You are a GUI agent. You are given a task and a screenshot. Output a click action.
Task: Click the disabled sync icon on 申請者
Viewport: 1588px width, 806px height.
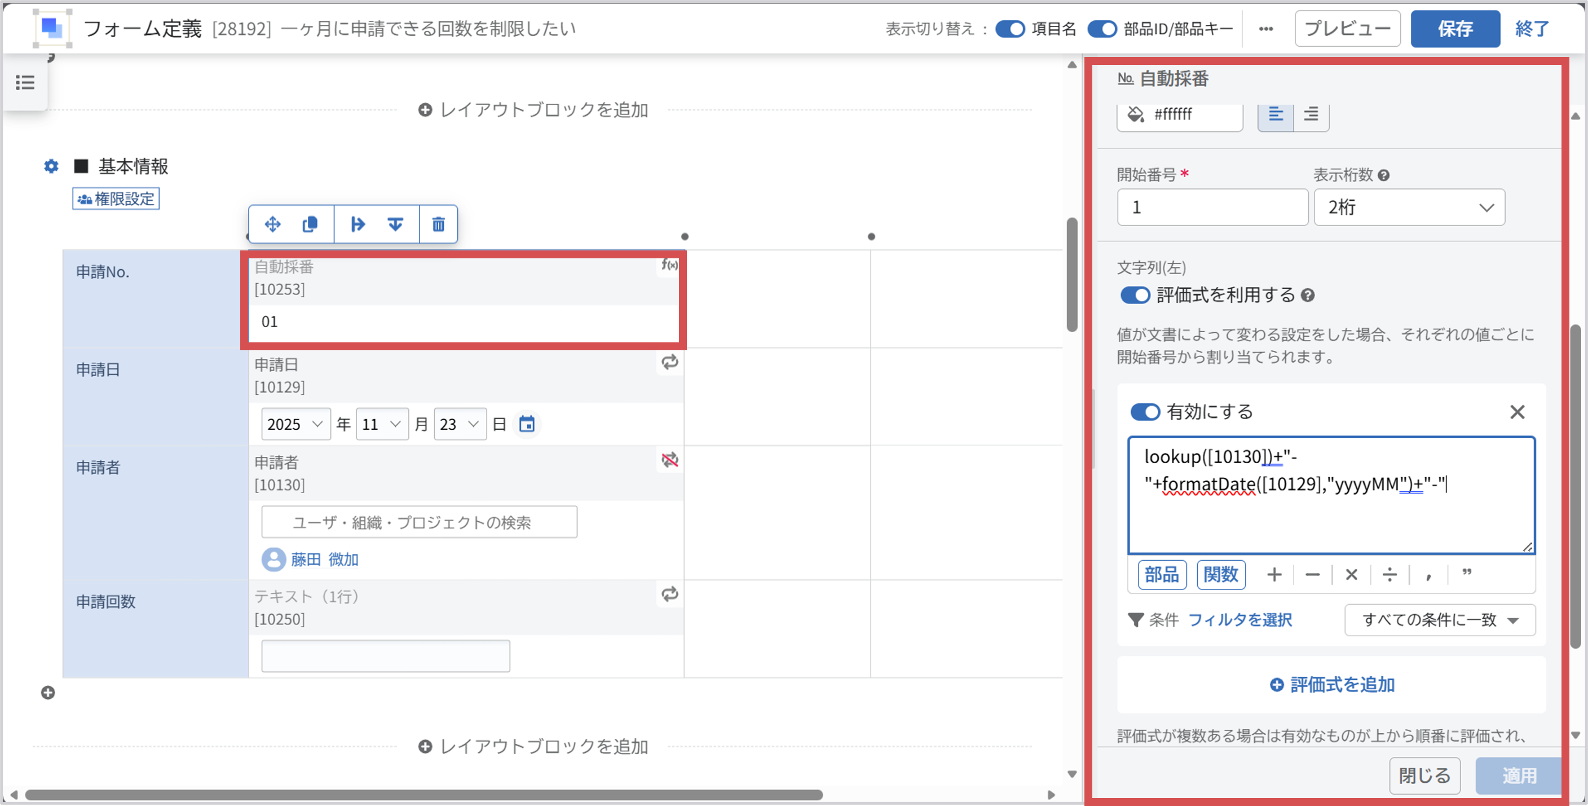(x=669, y=460)
